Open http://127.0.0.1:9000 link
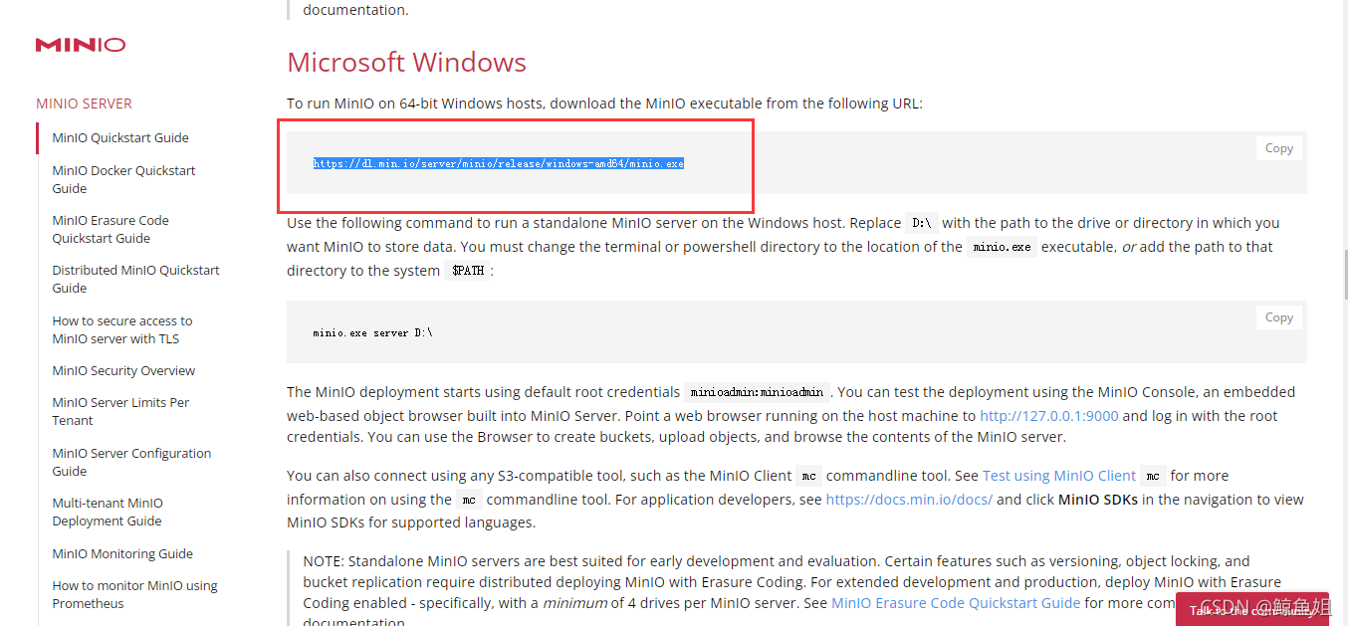This screenshot has width=1348, height=626. (1049, 416)
